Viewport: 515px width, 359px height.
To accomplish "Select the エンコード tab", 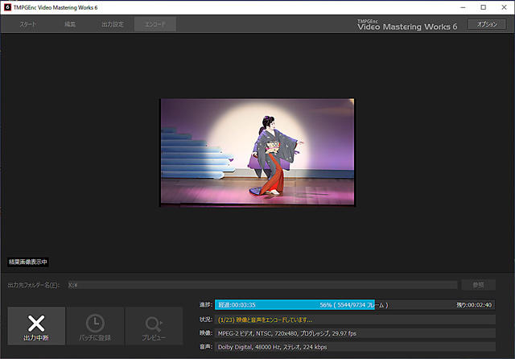I will point(155,25).
